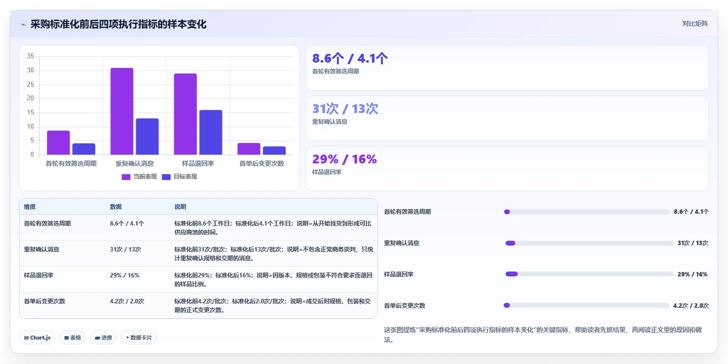Click 8.6个 / 4.1个 value beside progress bar

tap(691, 212)
